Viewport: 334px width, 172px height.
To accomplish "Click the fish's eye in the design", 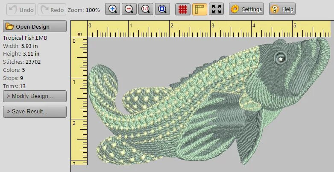I will click(280, 58).
